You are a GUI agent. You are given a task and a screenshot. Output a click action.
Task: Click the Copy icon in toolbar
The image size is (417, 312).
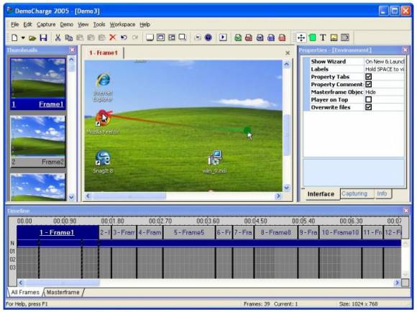[69, 38]
